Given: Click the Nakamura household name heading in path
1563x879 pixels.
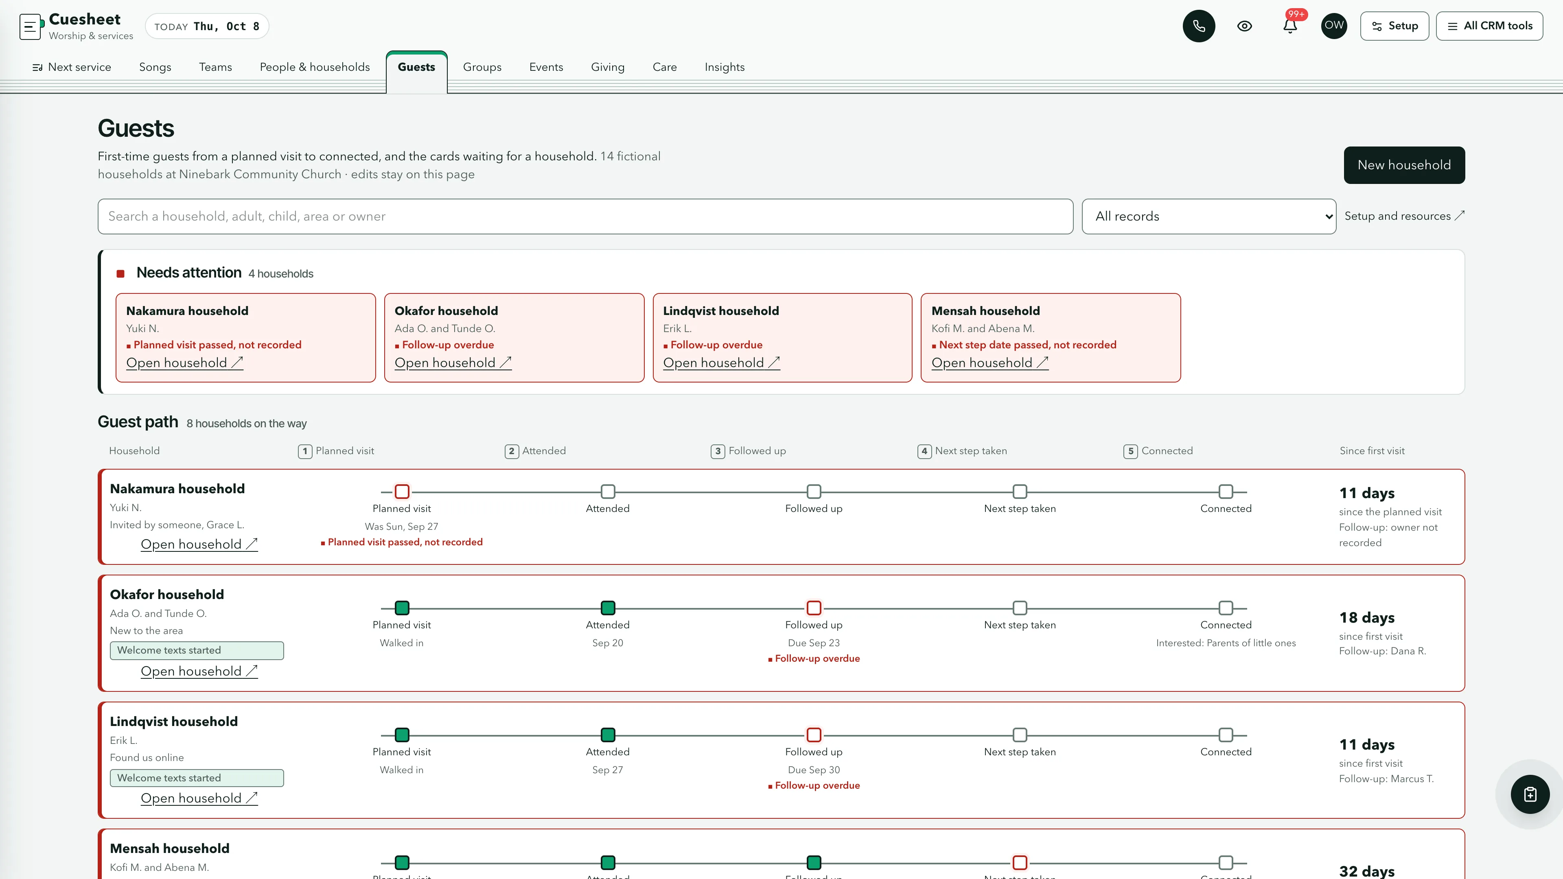Looking at the screenshot, I should point(177,489).
